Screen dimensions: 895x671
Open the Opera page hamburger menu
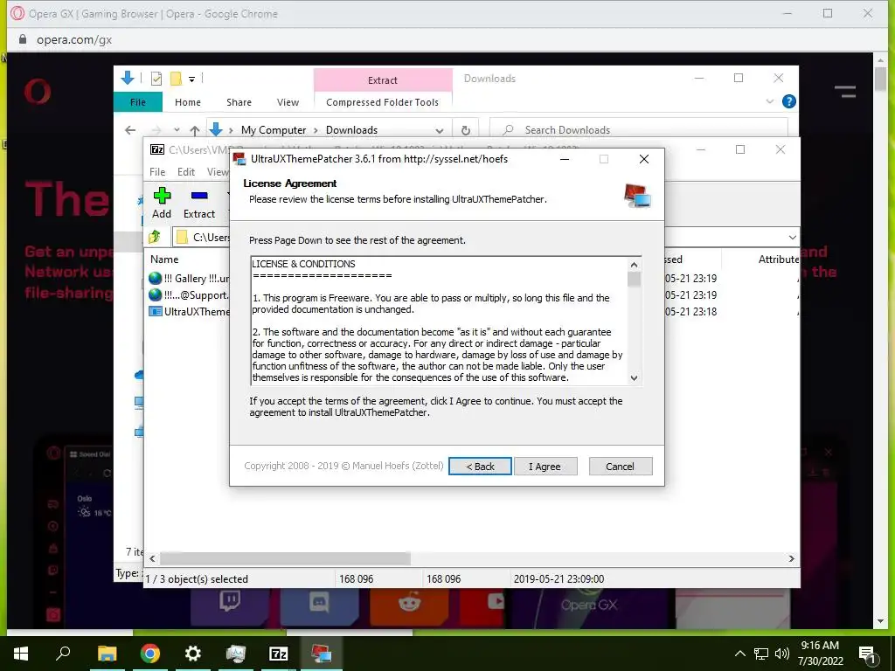point(845,91)
